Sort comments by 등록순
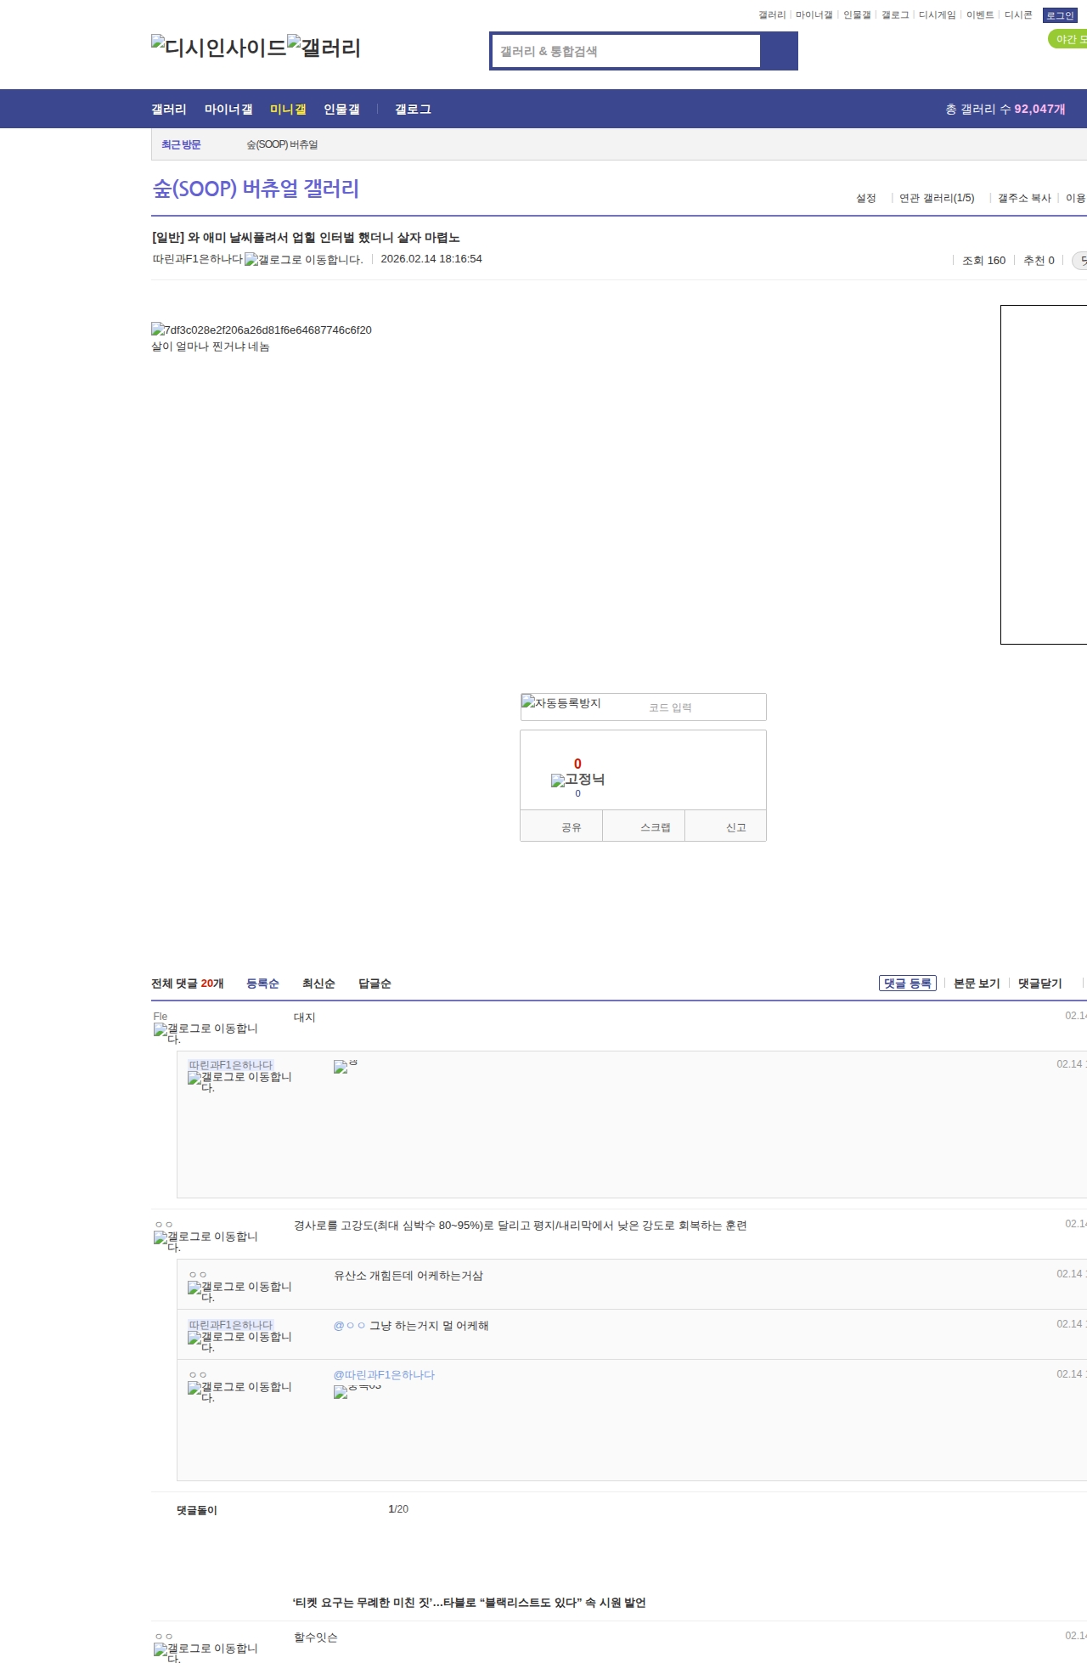 pyautogui.click(x=262, y=983)
